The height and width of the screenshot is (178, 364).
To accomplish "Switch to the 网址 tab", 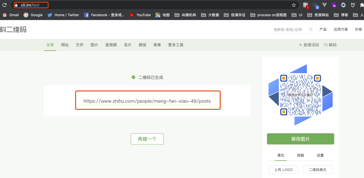I will click(65, 45).
